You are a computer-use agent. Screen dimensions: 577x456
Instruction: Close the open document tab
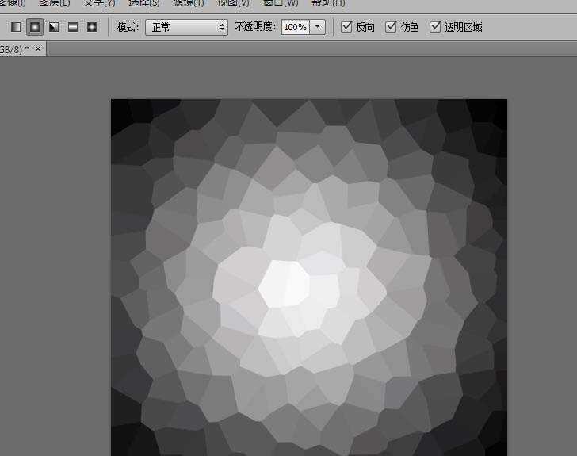pos(38,49)
